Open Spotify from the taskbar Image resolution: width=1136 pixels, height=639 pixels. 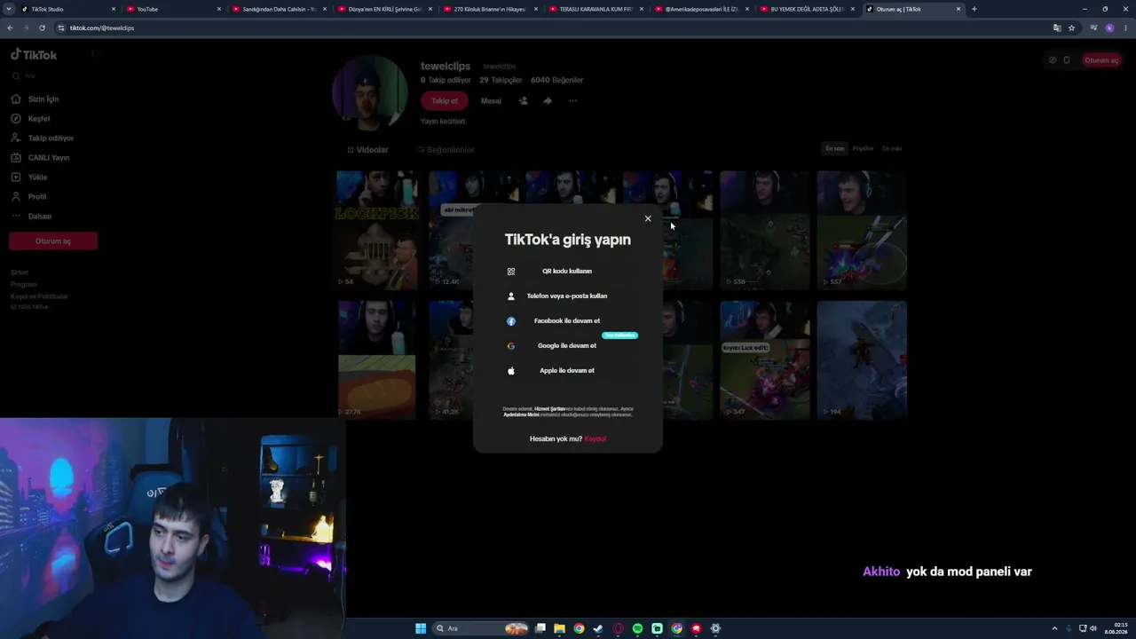[637, 628]
